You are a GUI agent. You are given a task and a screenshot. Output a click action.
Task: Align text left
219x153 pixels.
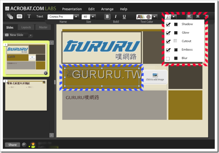pyautogui.click(x=189, y=17)
